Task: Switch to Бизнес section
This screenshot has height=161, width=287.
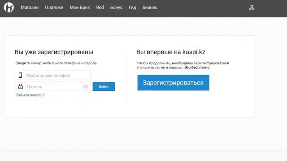Action: [x=150, y=8]
